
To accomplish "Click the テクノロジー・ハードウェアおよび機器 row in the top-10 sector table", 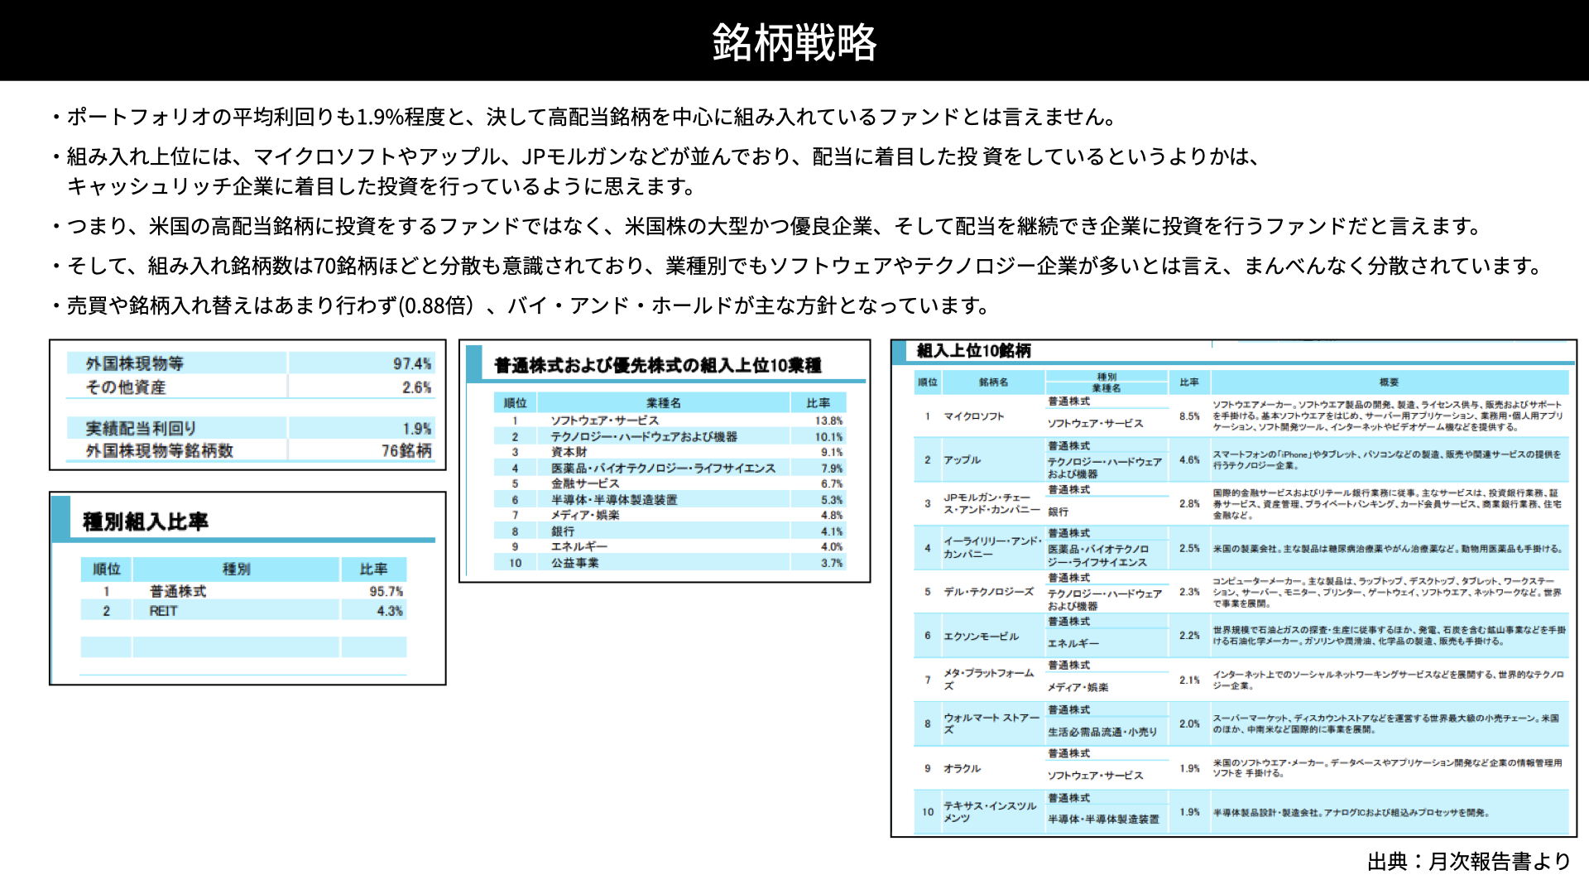I will [x=670, y=436].
